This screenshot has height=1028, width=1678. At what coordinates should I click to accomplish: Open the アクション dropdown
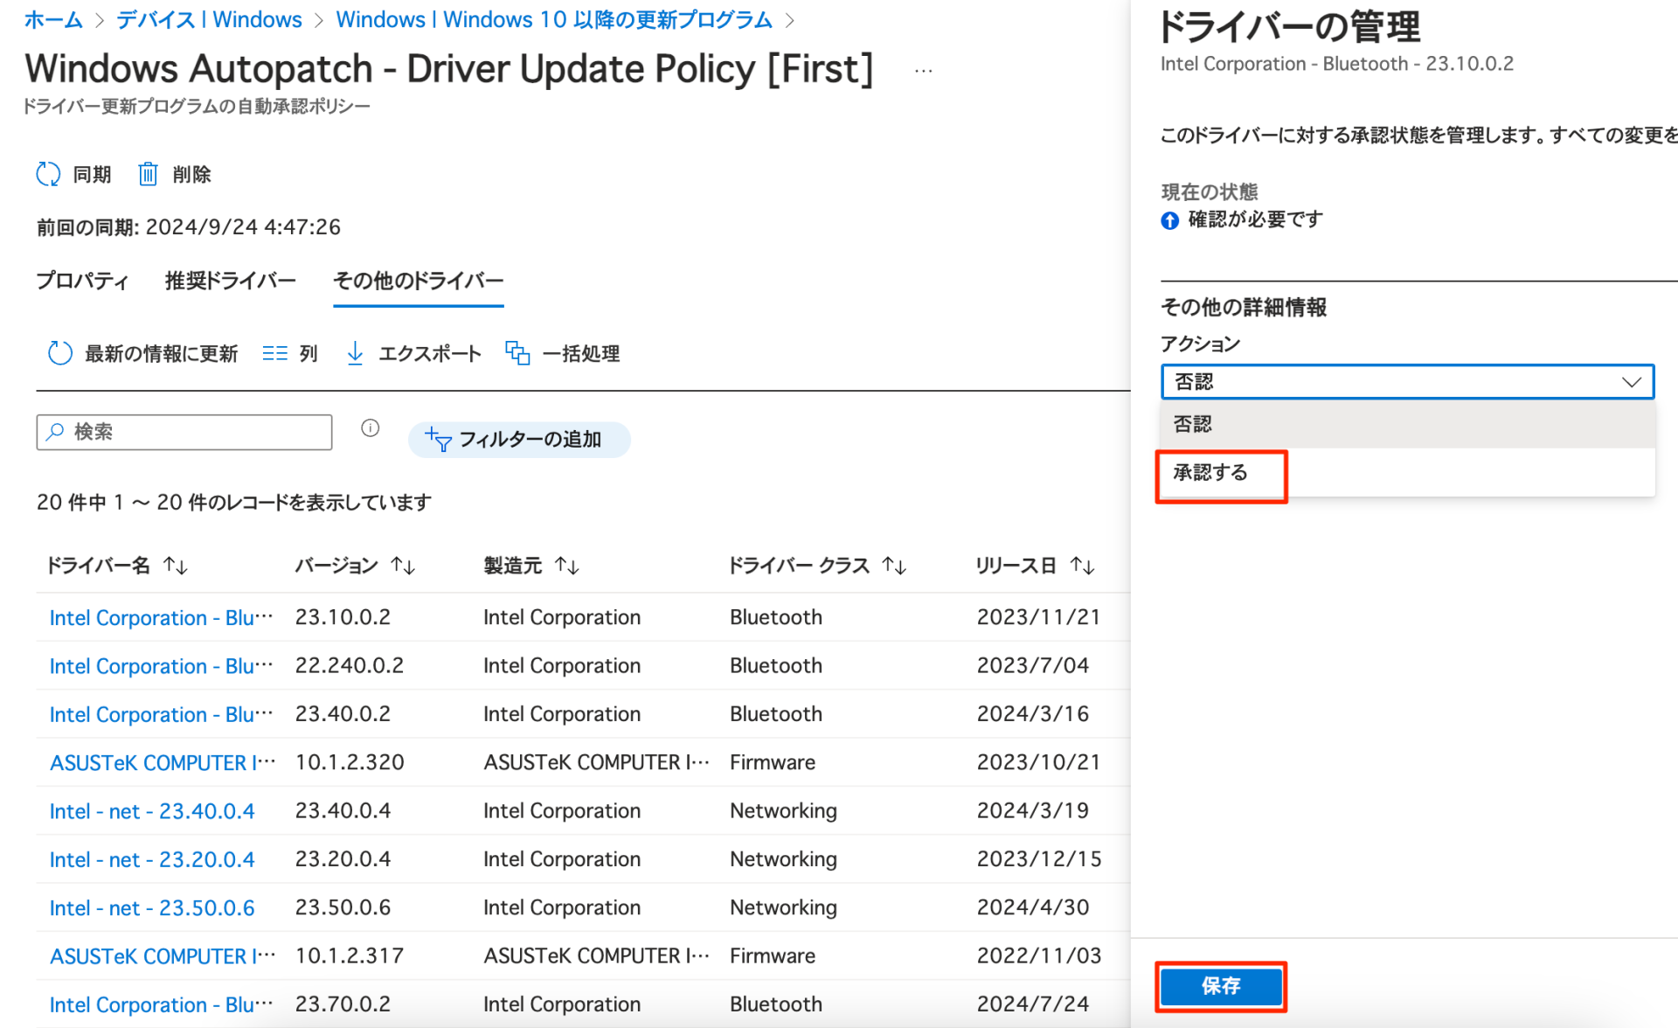point(1405,381)
